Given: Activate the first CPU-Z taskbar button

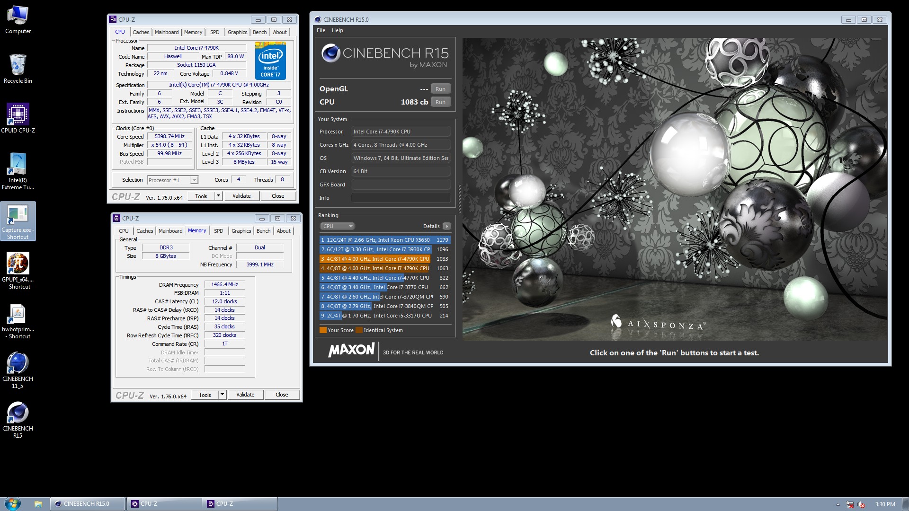Looking at the screenshot, I should 164,504.
